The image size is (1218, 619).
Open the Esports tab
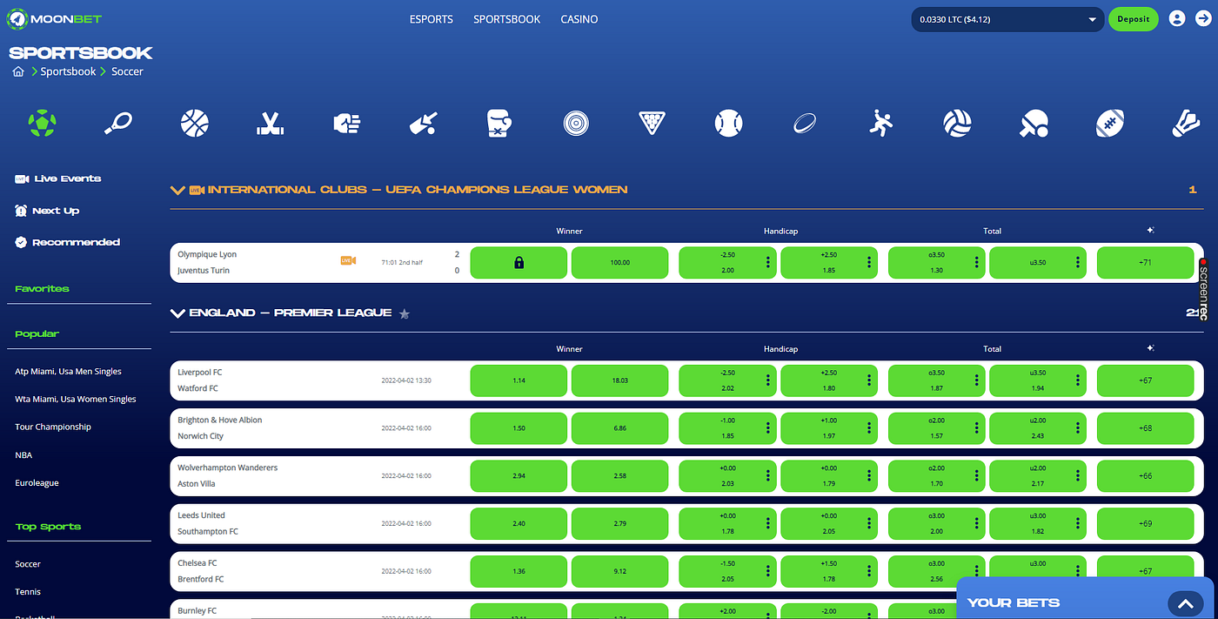click(x=432, y=19)
